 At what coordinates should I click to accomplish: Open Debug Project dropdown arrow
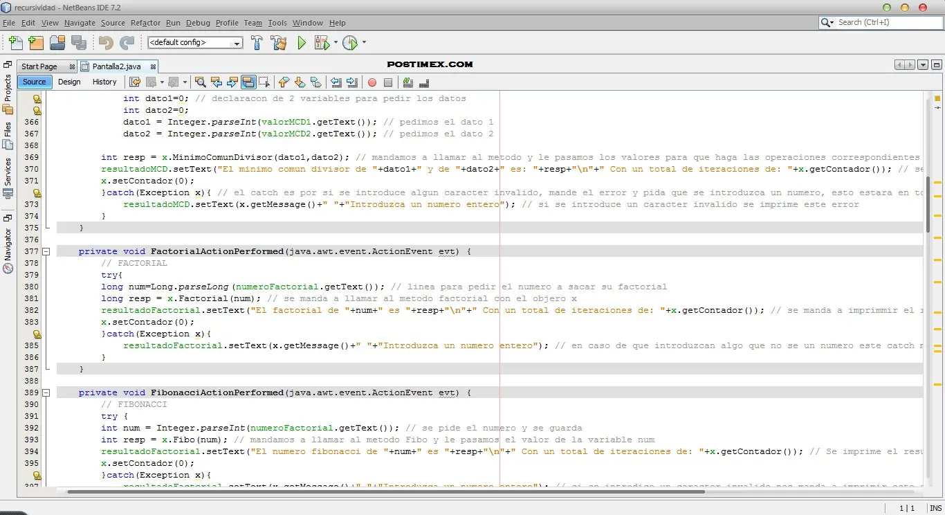pos(336,43)
